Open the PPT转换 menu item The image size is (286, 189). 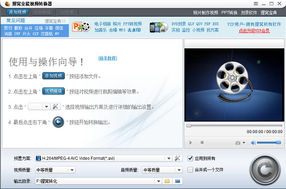pyautogui.click(x=229, y=12)
